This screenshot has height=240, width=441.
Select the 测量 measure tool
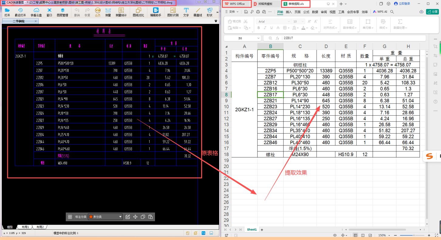tap(108, 12)
